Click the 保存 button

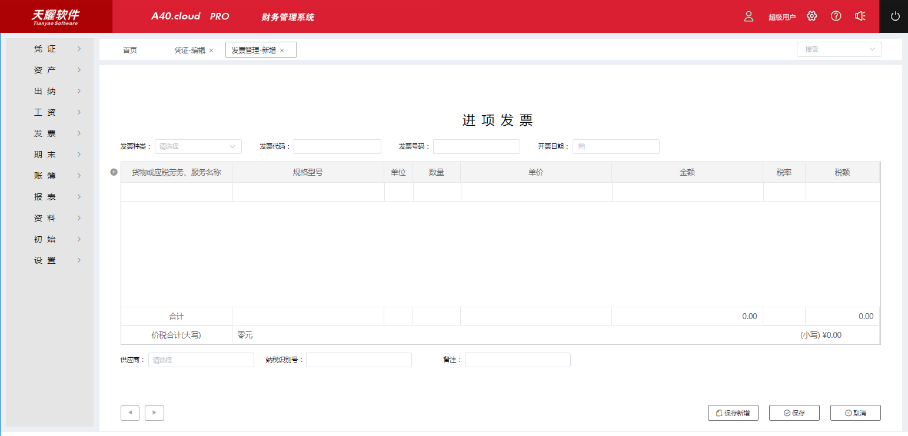(x=794, y=413)
